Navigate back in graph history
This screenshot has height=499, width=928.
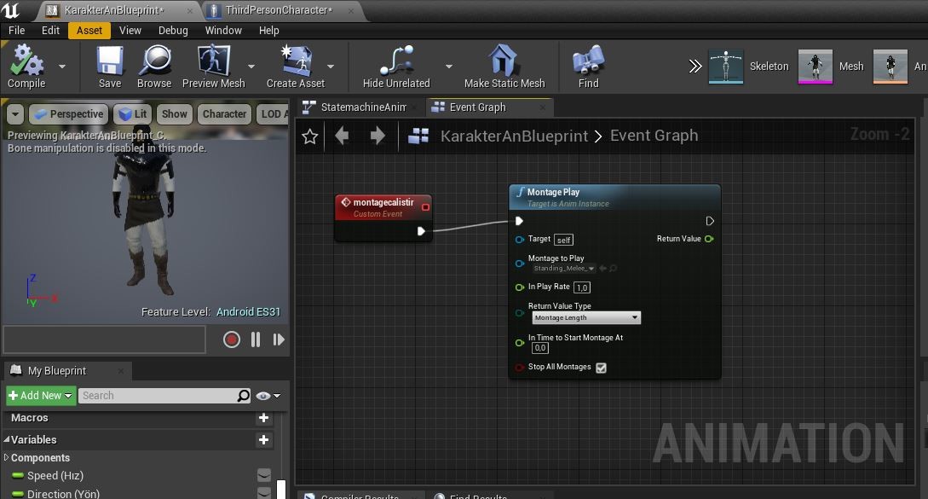tap(342, 136)
